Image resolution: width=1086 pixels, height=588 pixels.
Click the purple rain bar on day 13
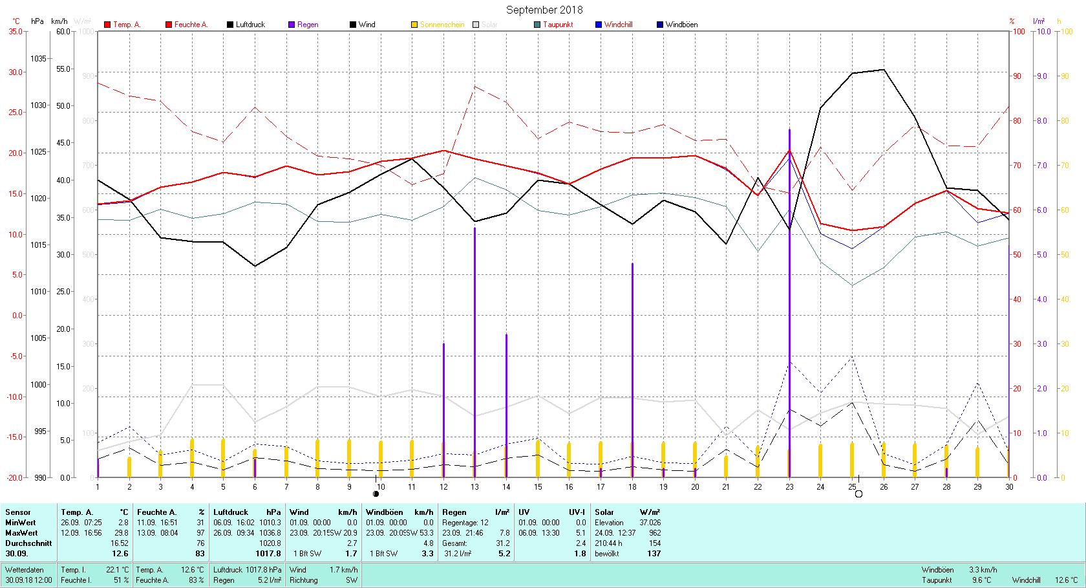(475, 353)
